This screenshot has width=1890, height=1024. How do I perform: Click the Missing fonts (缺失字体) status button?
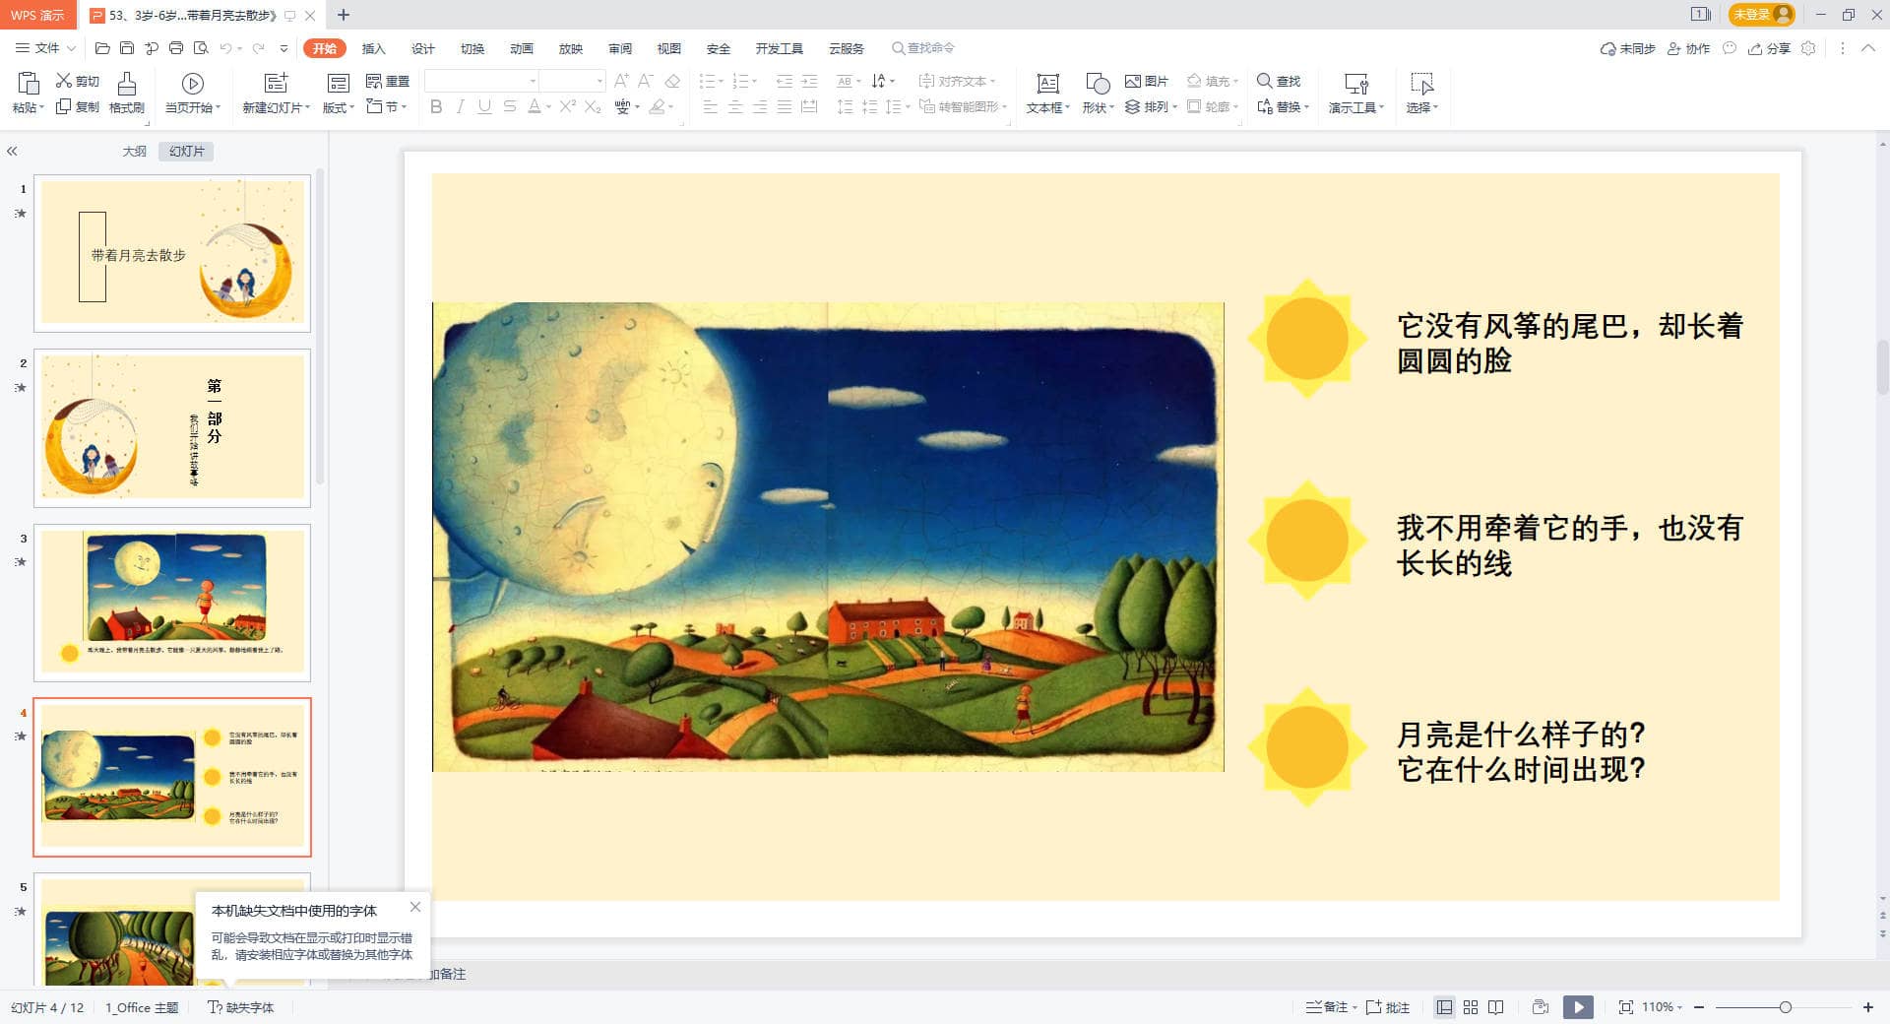[240, 1007]
